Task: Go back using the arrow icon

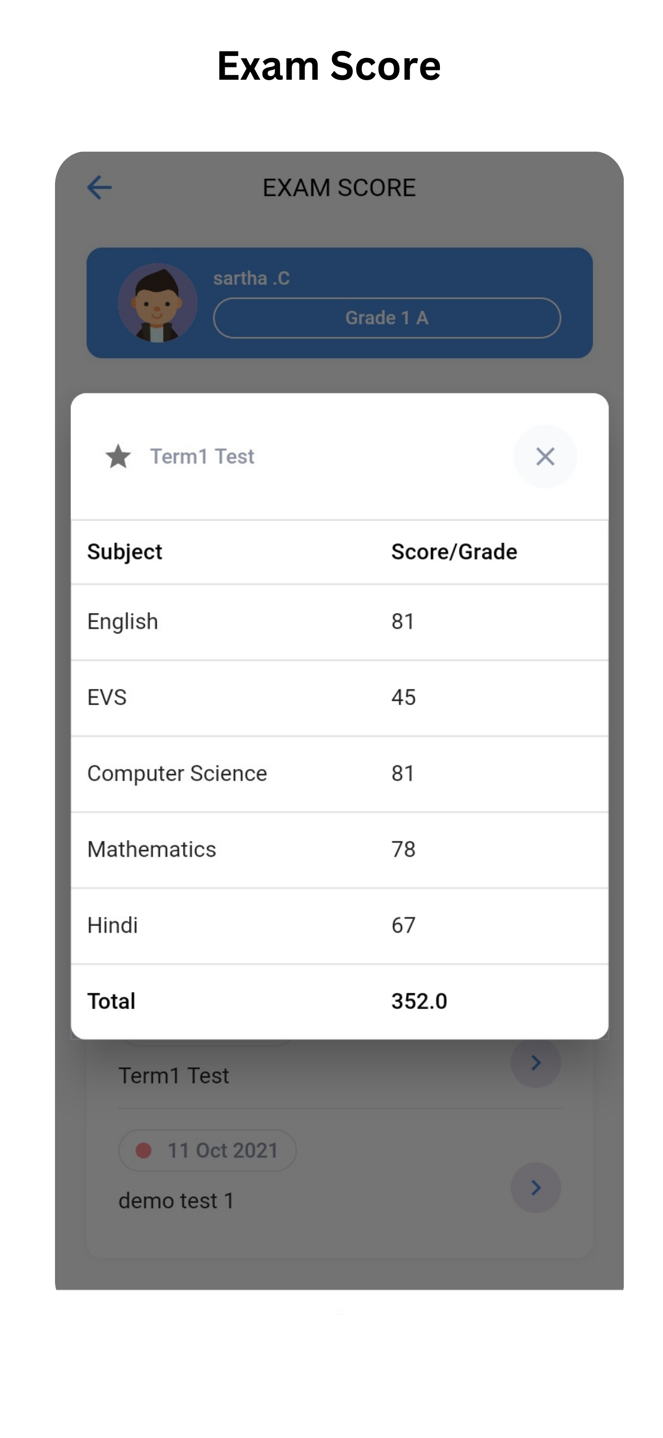Action: tap(99, 187)
